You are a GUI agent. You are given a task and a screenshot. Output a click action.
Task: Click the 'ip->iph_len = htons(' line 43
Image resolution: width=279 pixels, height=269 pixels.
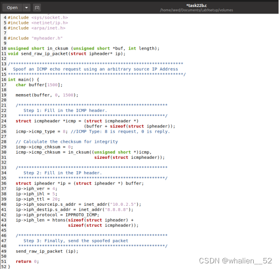pos(74,220)
